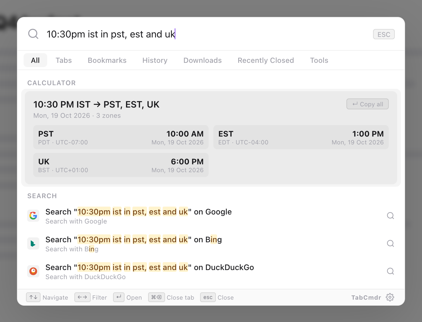Select the All tab
Viewport: 422px width, 322px height.
click(x=35, y=60)
